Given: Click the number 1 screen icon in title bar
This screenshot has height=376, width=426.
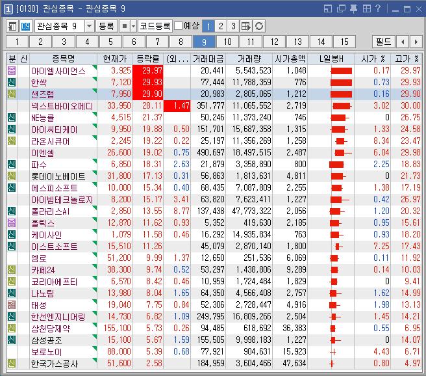Looking at the screenshot, I should (x=8, y=9).
